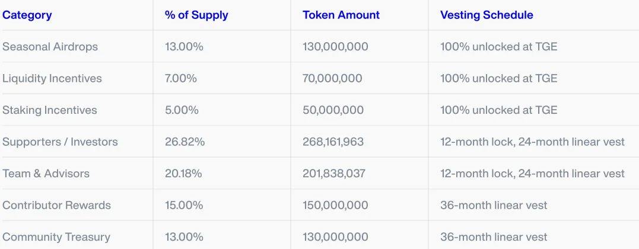The image size is (639, 249).
Task: Select token amount 268,161,963
Action: pos(333,142)
